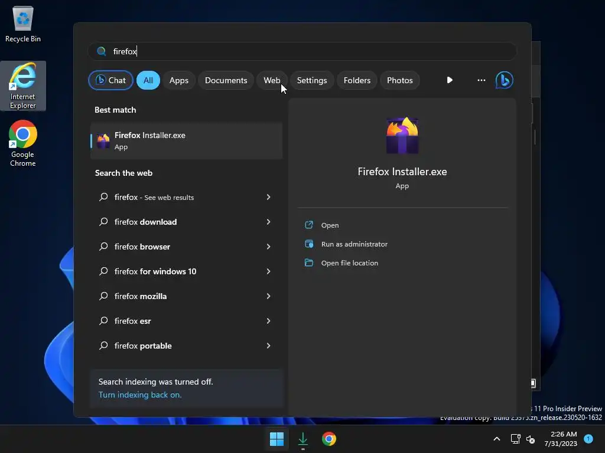Switch to the Folders filter tab
This screenshot has height=453, width=605.
point(357,80)
